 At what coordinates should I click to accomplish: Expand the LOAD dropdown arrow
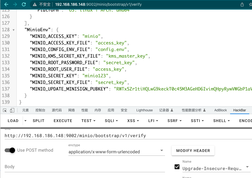pyautogui.click(x=25, y=121)
